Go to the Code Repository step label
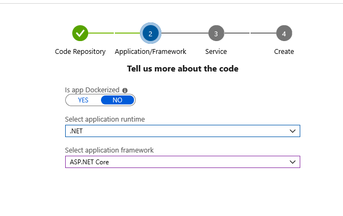Image resolution: width=343 pixels, height=216 pixels. pyautogui.click(x=80, y=52)
